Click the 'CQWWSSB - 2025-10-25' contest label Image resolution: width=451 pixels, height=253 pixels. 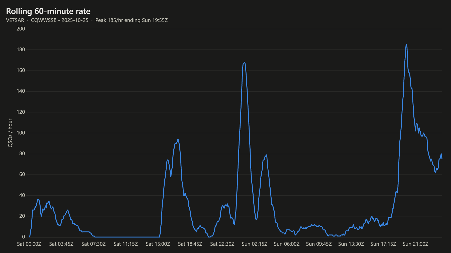click(x=60, y=20)
